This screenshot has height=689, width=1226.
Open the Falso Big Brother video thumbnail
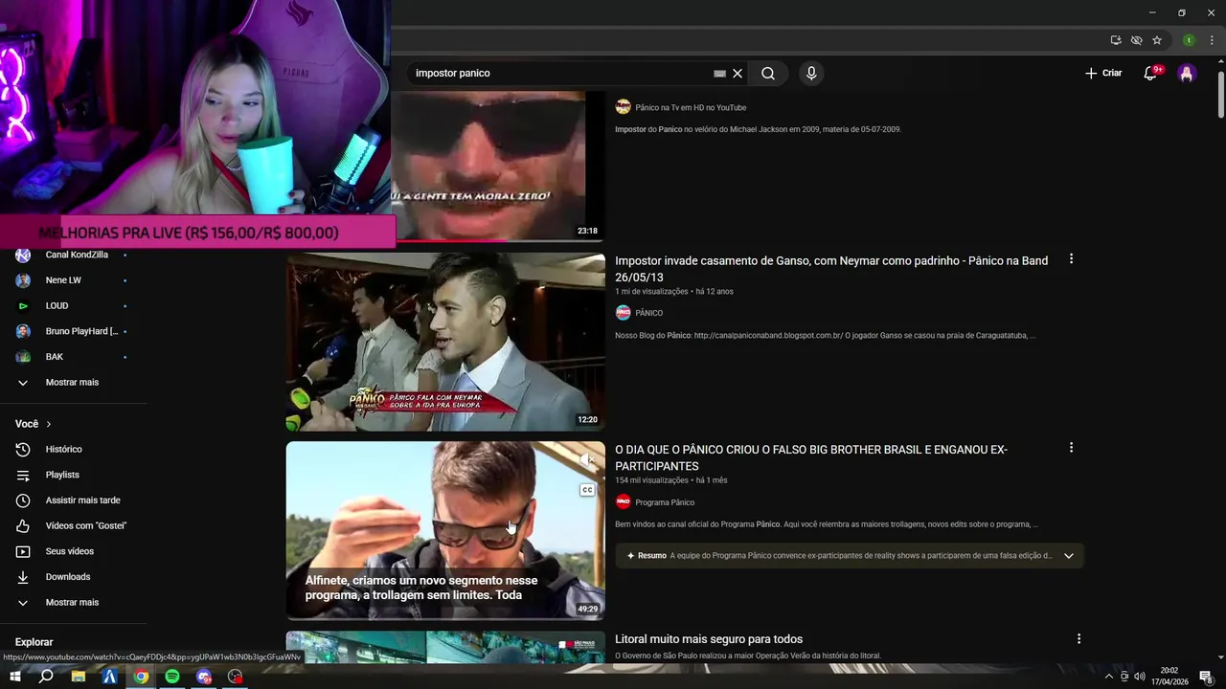click(445, 530)
